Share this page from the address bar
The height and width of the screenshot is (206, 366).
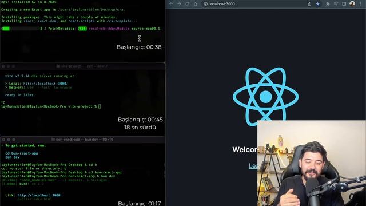(x=309, y=4)
